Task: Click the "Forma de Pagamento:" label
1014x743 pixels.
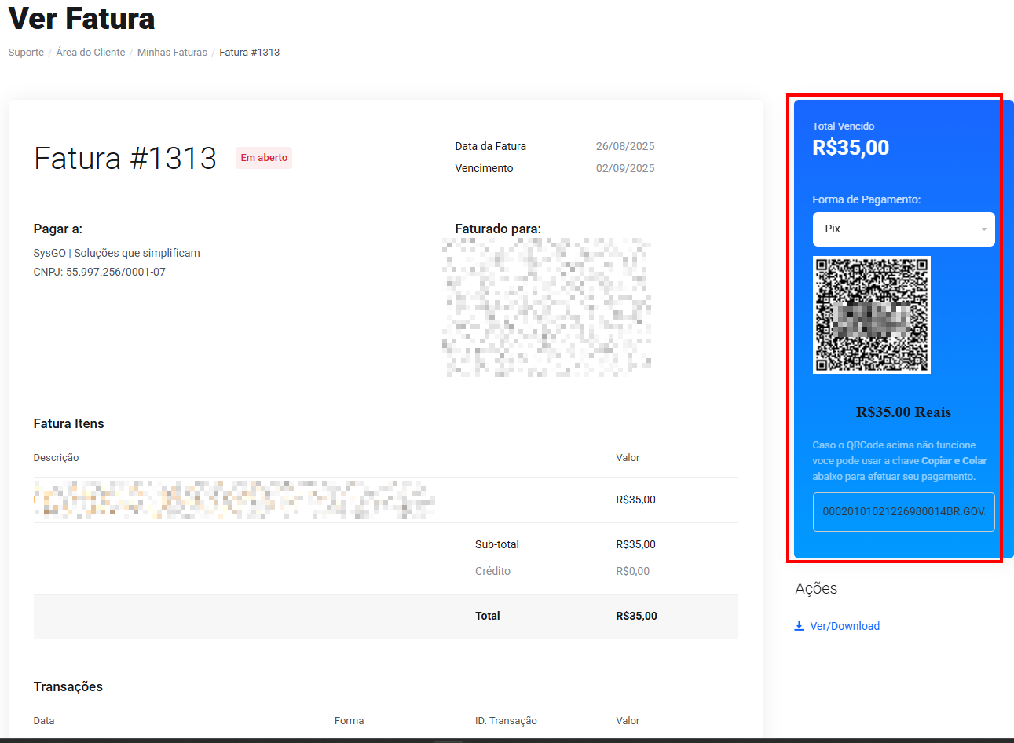Action: [x=866, y=199]
